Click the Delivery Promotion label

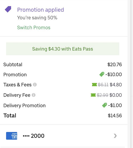24,105
